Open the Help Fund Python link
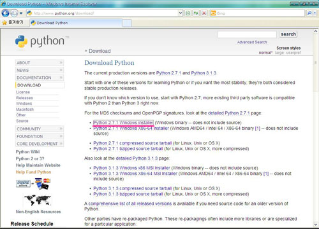The image size is (319, 229). click(x=33, y=172)
